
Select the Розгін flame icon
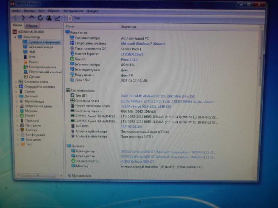coord(26,62)
